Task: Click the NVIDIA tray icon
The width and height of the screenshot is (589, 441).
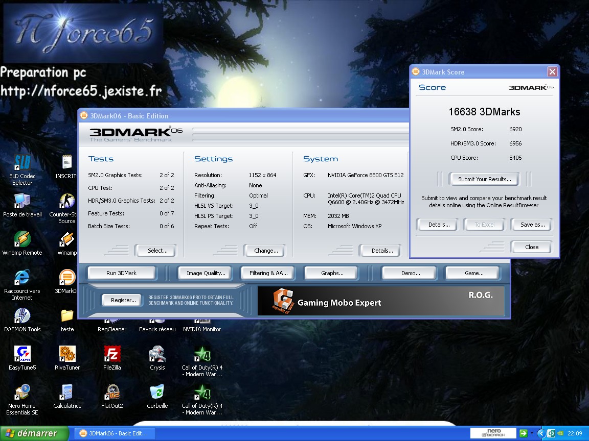Action: point(560,433)
